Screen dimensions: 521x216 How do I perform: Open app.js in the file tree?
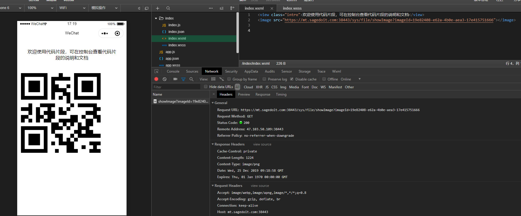[x=170, y=52]
